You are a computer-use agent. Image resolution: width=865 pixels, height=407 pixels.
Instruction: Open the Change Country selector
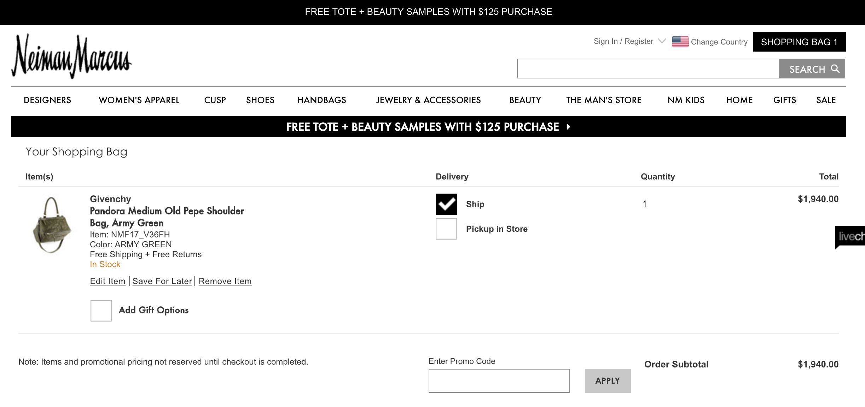click(719, 42)
